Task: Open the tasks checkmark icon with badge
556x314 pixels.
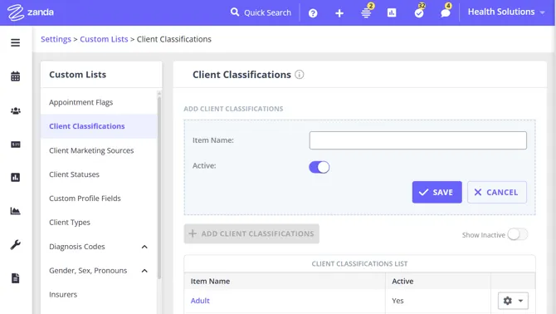Action: (x=419, y=12)
